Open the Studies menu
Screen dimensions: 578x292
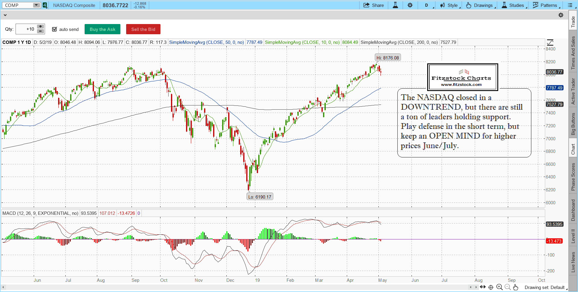coord(513,5)
